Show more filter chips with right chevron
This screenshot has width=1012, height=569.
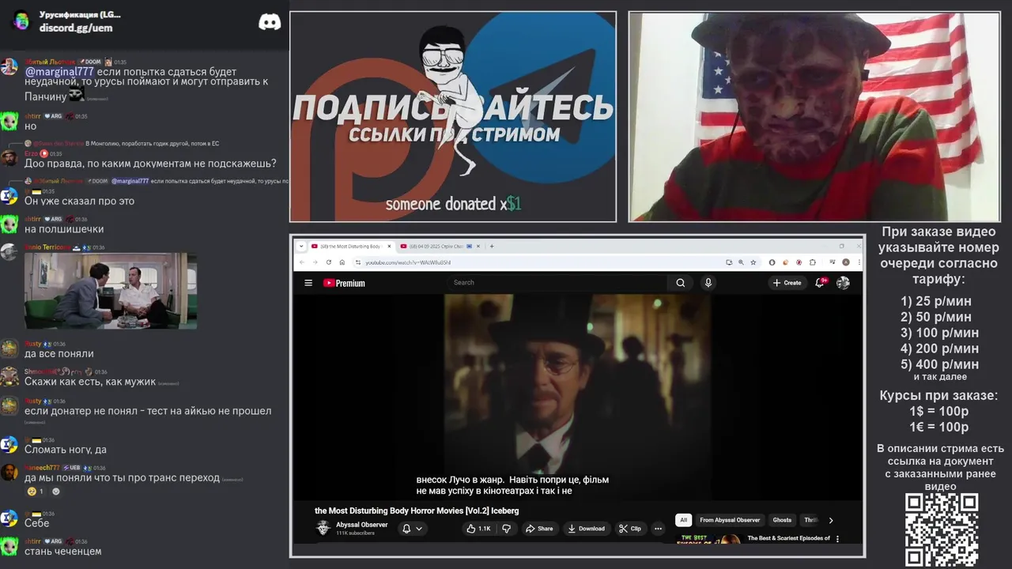click(830, 520)
